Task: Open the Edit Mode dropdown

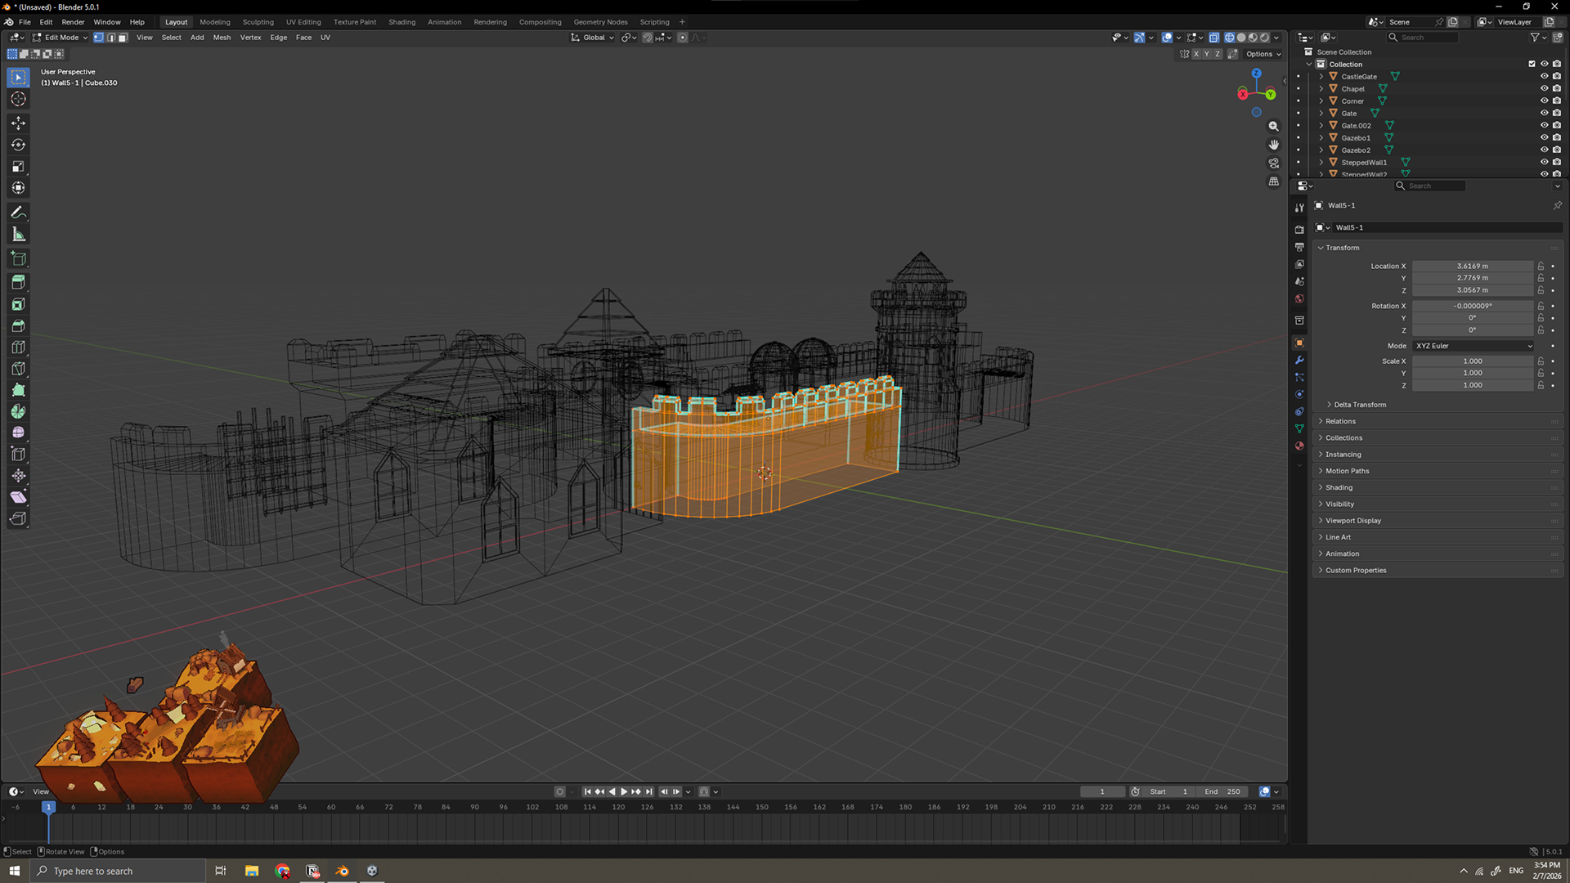Action: coord(60,38)
